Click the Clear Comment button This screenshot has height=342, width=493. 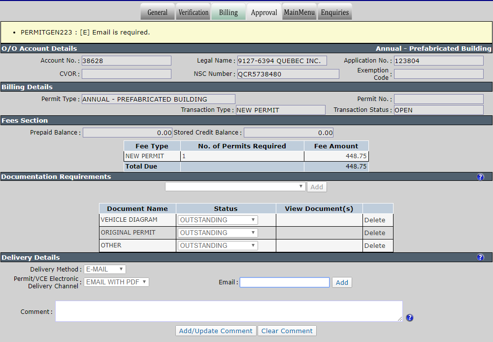pyautogui.click(x=287, y=331)
